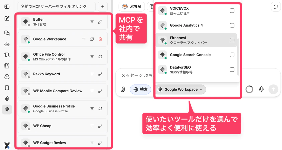
Task: Delete the Google Workspace server
Action: tap(100, 39)
